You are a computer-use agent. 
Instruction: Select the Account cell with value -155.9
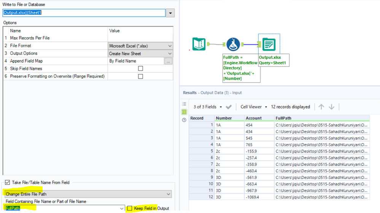coord(259,151)
